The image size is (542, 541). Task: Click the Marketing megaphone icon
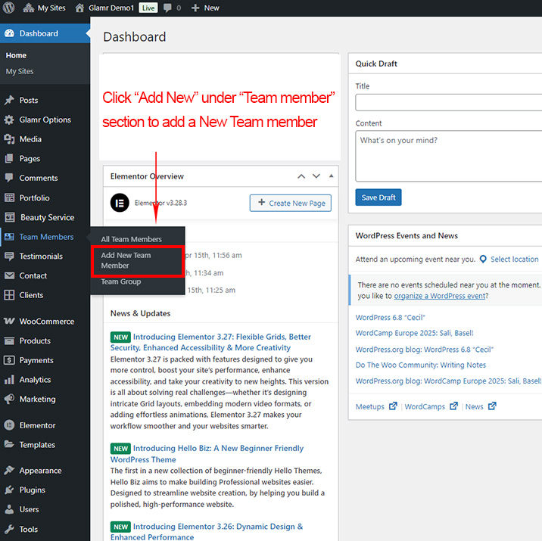click(x=9, y=399)
